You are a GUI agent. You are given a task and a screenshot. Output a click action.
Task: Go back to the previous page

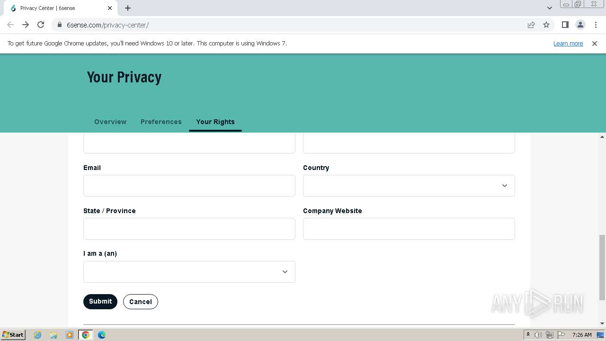tap(10, 25)
